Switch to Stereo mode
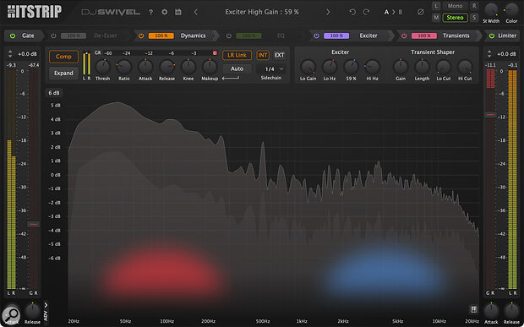524x327 pixels. coord(455,18)
